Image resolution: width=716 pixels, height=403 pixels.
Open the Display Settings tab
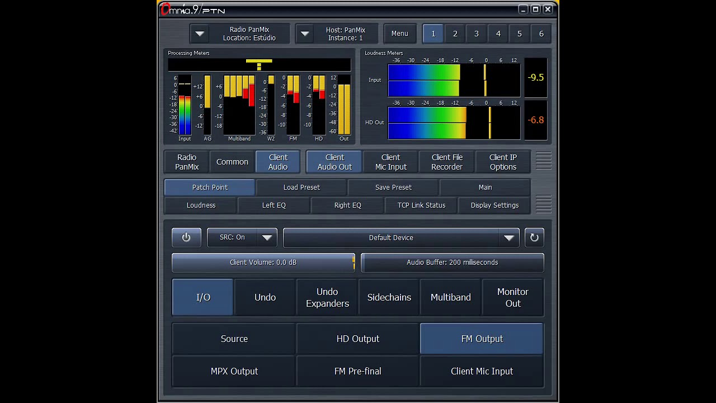[494, 205]
